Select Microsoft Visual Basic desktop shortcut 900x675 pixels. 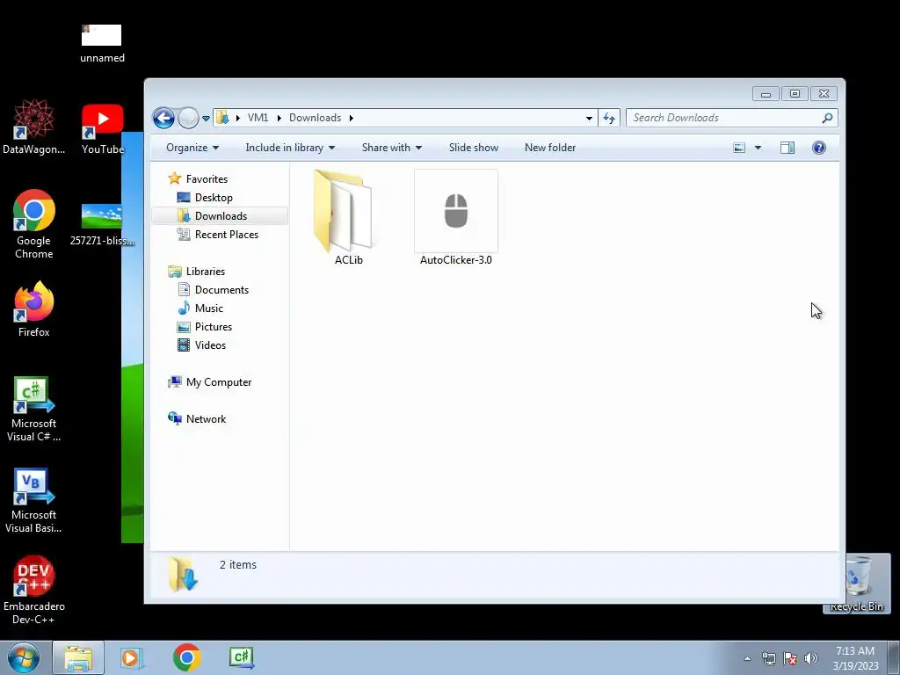[x=34, y=500]
